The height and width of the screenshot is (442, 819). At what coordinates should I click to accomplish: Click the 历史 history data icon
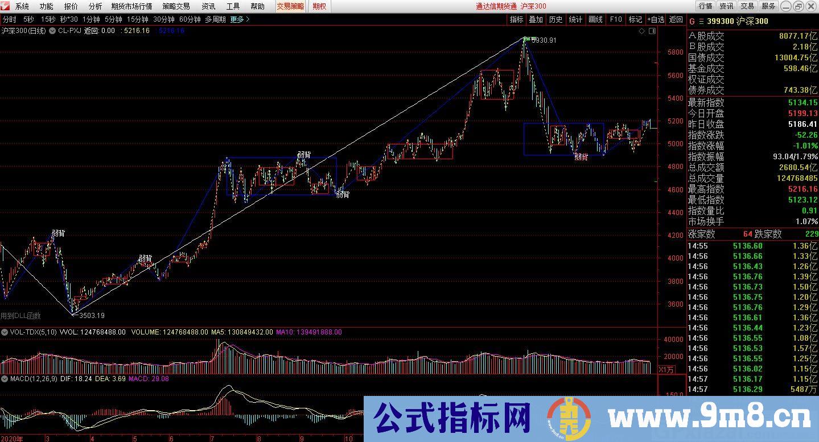[555, 19]
